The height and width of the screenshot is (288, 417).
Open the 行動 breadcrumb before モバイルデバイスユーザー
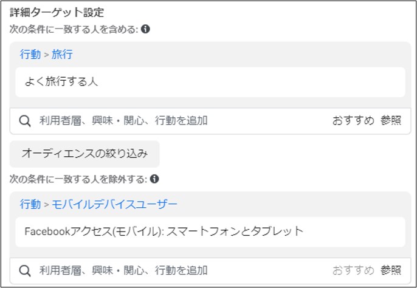coord(30,204)
